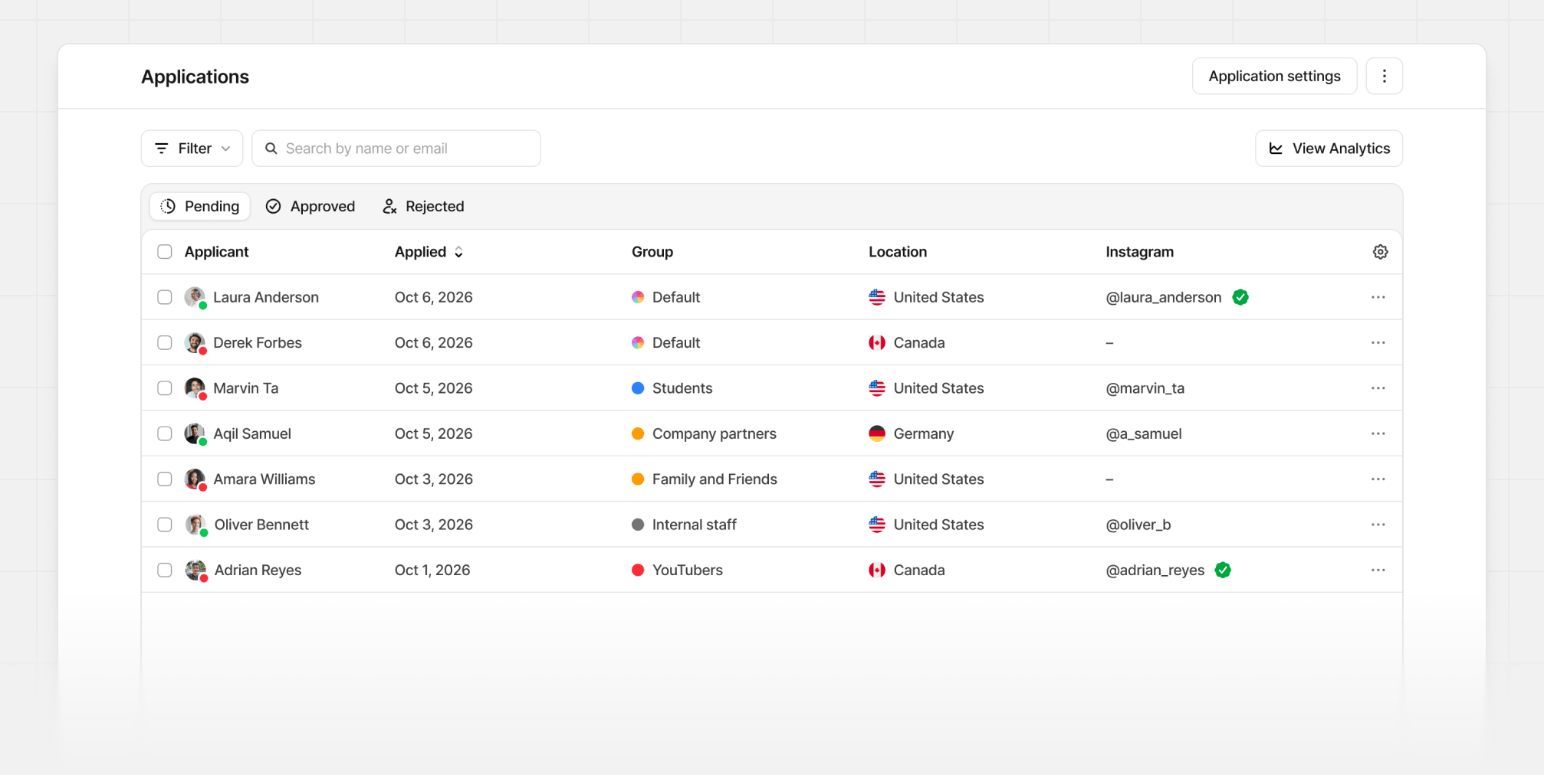The width and height of the screenshot is (1544, 775).
Task: Click the View Analytics button
Action: click(x=1329, y=149)
